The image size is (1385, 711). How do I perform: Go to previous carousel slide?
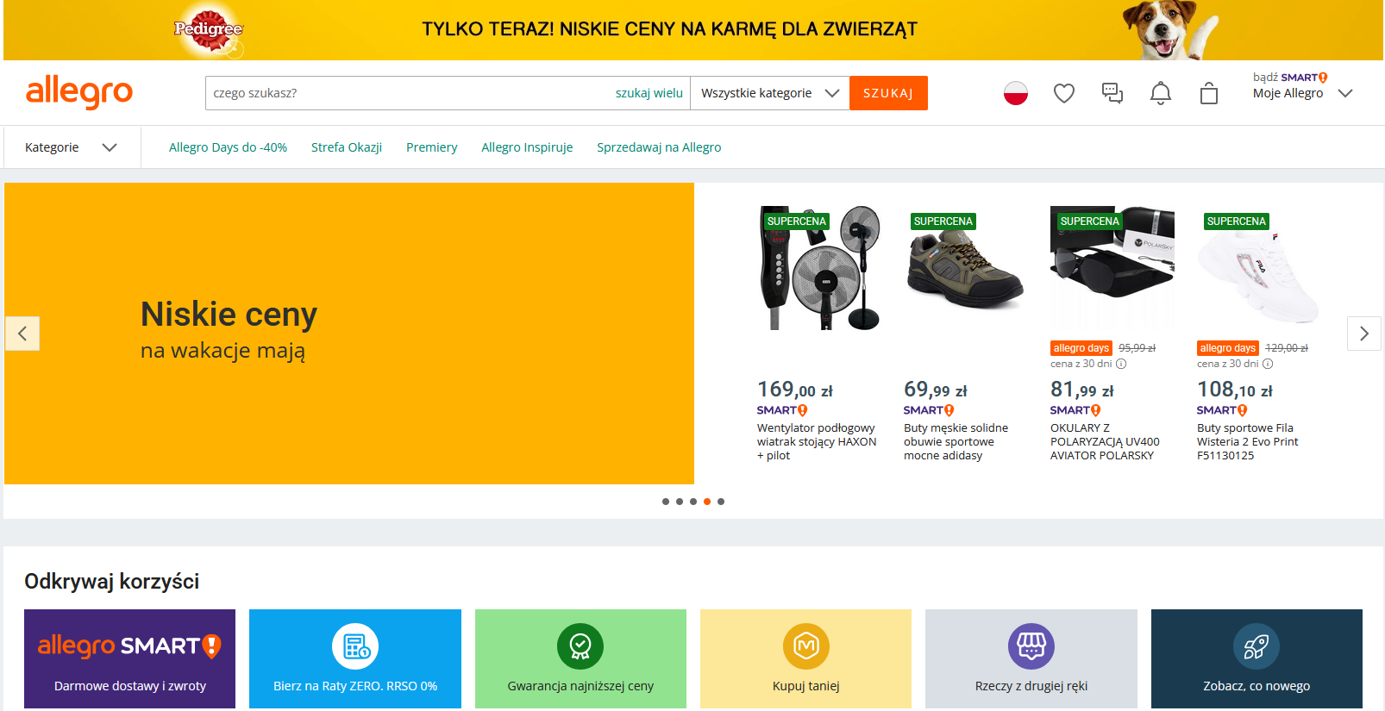22,334
